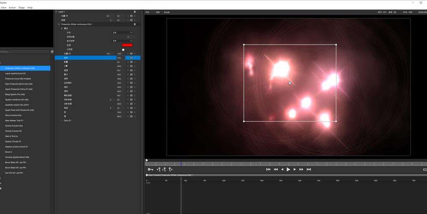The image size is (427, 214).
Task: Open the 73% stage zoom selector
Action: tap(147, 12)
